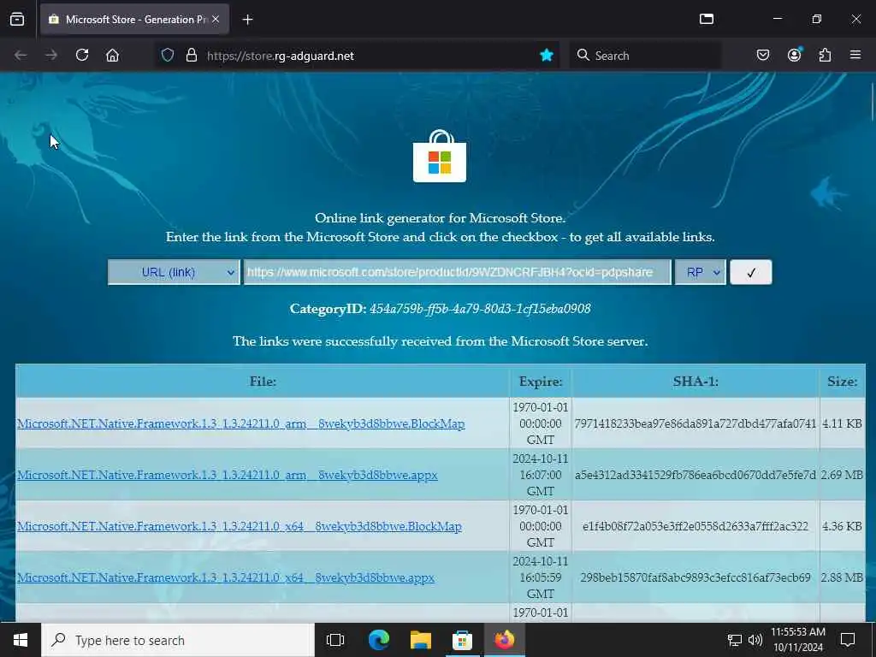Click the 4.36 KB size cell
876x657 pixels.
(842, 526)
